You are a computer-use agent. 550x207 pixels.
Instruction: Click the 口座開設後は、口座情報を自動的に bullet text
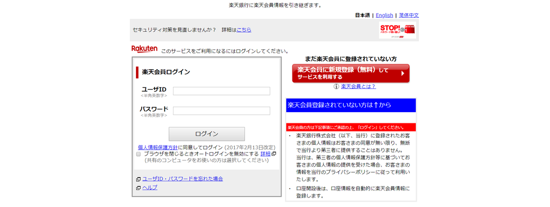353,193
